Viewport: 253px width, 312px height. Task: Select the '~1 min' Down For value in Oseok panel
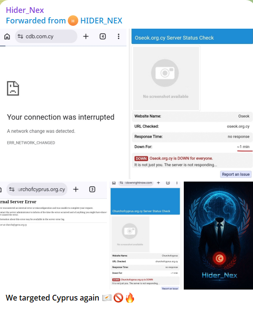coord(243,147)
